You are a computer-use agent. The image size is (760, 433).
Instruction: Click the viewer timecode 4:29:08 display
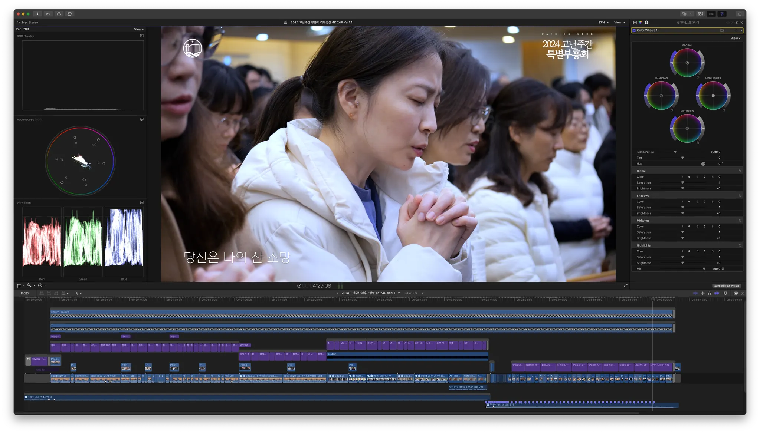321,286
